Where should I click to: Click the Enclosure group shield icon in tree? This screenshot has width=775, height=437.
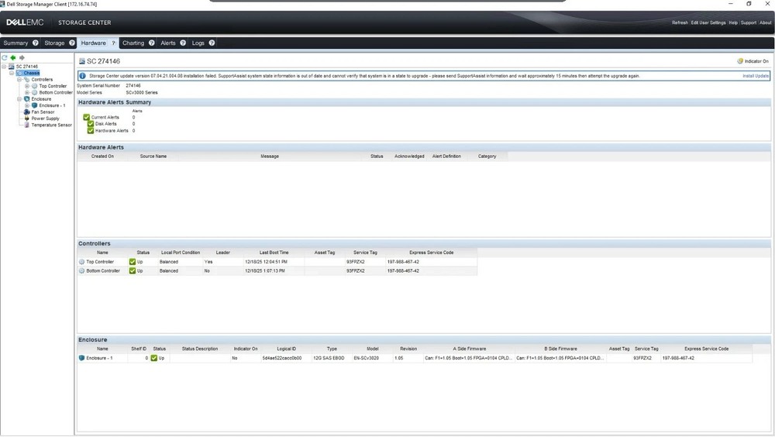pyautogui.click(x=26, y=99)
